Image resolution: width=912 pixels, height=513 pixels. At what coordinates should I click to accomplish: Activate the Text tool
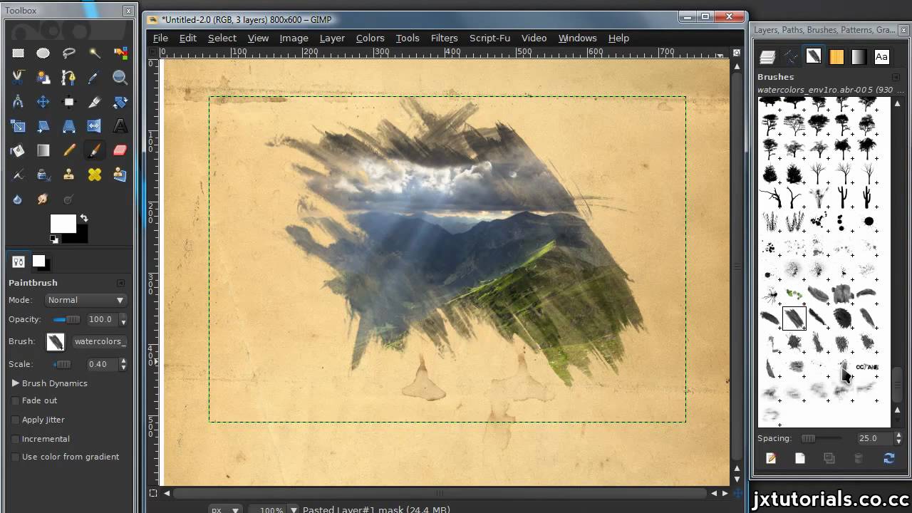(x=120, y=125)
